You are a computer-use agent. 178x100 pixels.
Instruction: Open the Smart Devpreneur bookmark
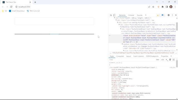pos(17,11)
